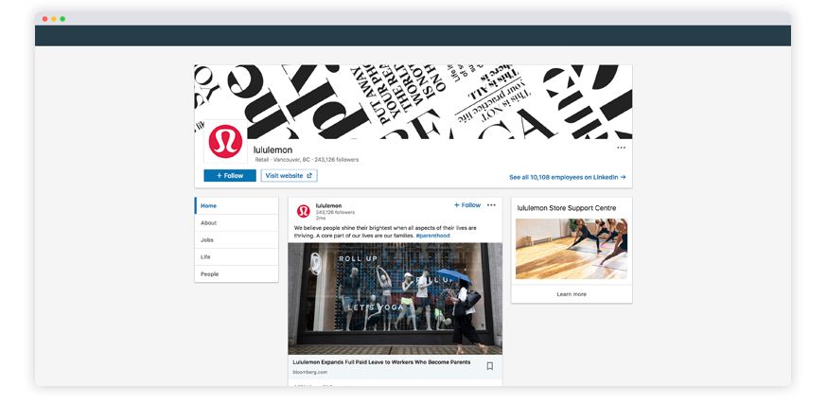Click the yellow minimize window button
827x404 pixels.
53,19
